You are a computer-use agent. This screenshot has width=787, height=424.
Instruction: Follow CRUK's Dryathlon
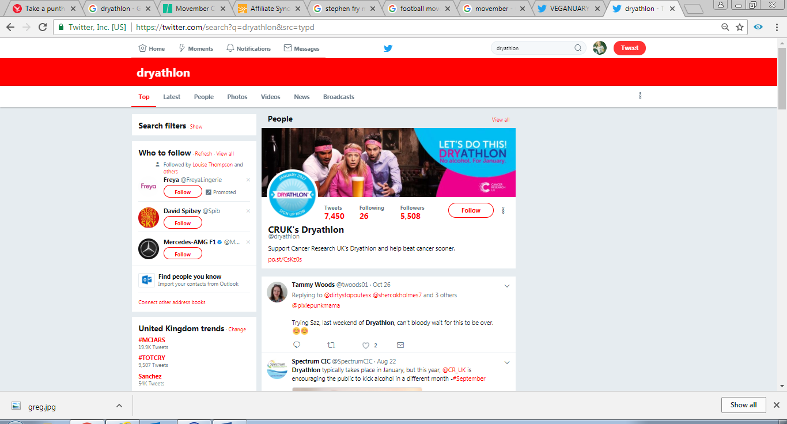coord(471,210)
